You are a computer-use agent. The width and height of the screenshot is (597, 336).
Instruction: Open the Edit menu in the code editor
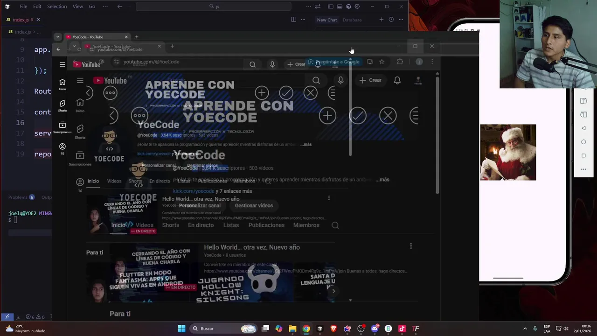[x=37, y=7]
